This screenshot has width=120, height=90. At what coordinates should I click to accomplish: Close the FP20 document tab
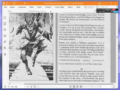click(50, 11)
